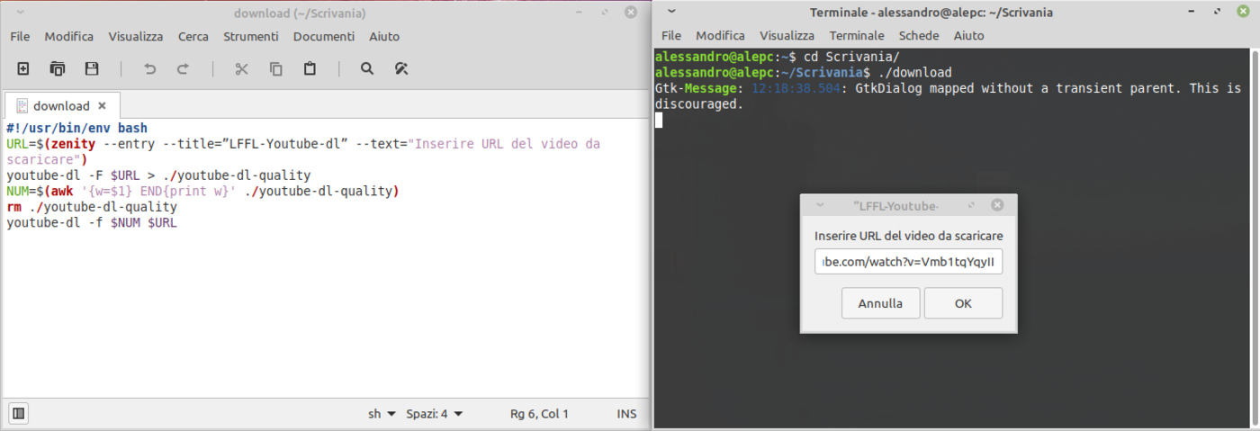The height and width of the screenshot is (431, 1260).
Task: Click the INS insert mode indicator
Action: pyautogui.click(x=627, y=414)
